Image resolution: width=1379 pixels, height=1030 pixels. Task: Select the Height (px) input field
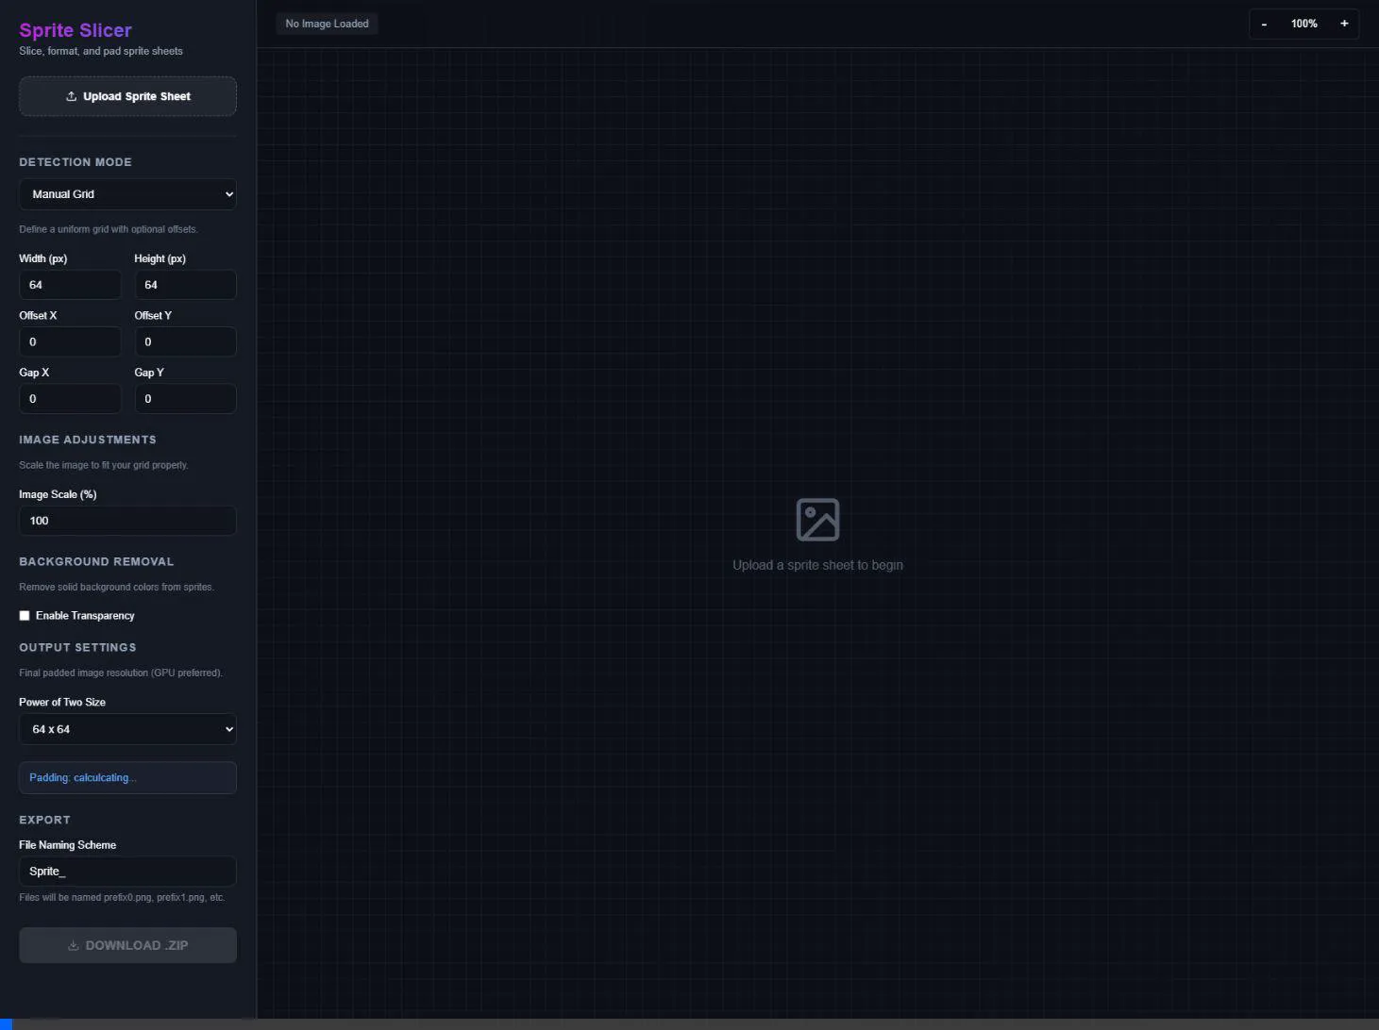point(185,285)
